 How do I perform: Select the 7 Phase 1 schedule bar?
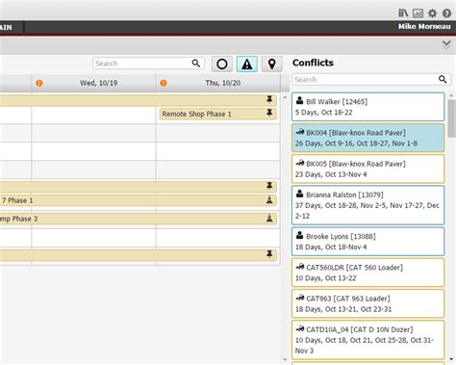(139, 200)
